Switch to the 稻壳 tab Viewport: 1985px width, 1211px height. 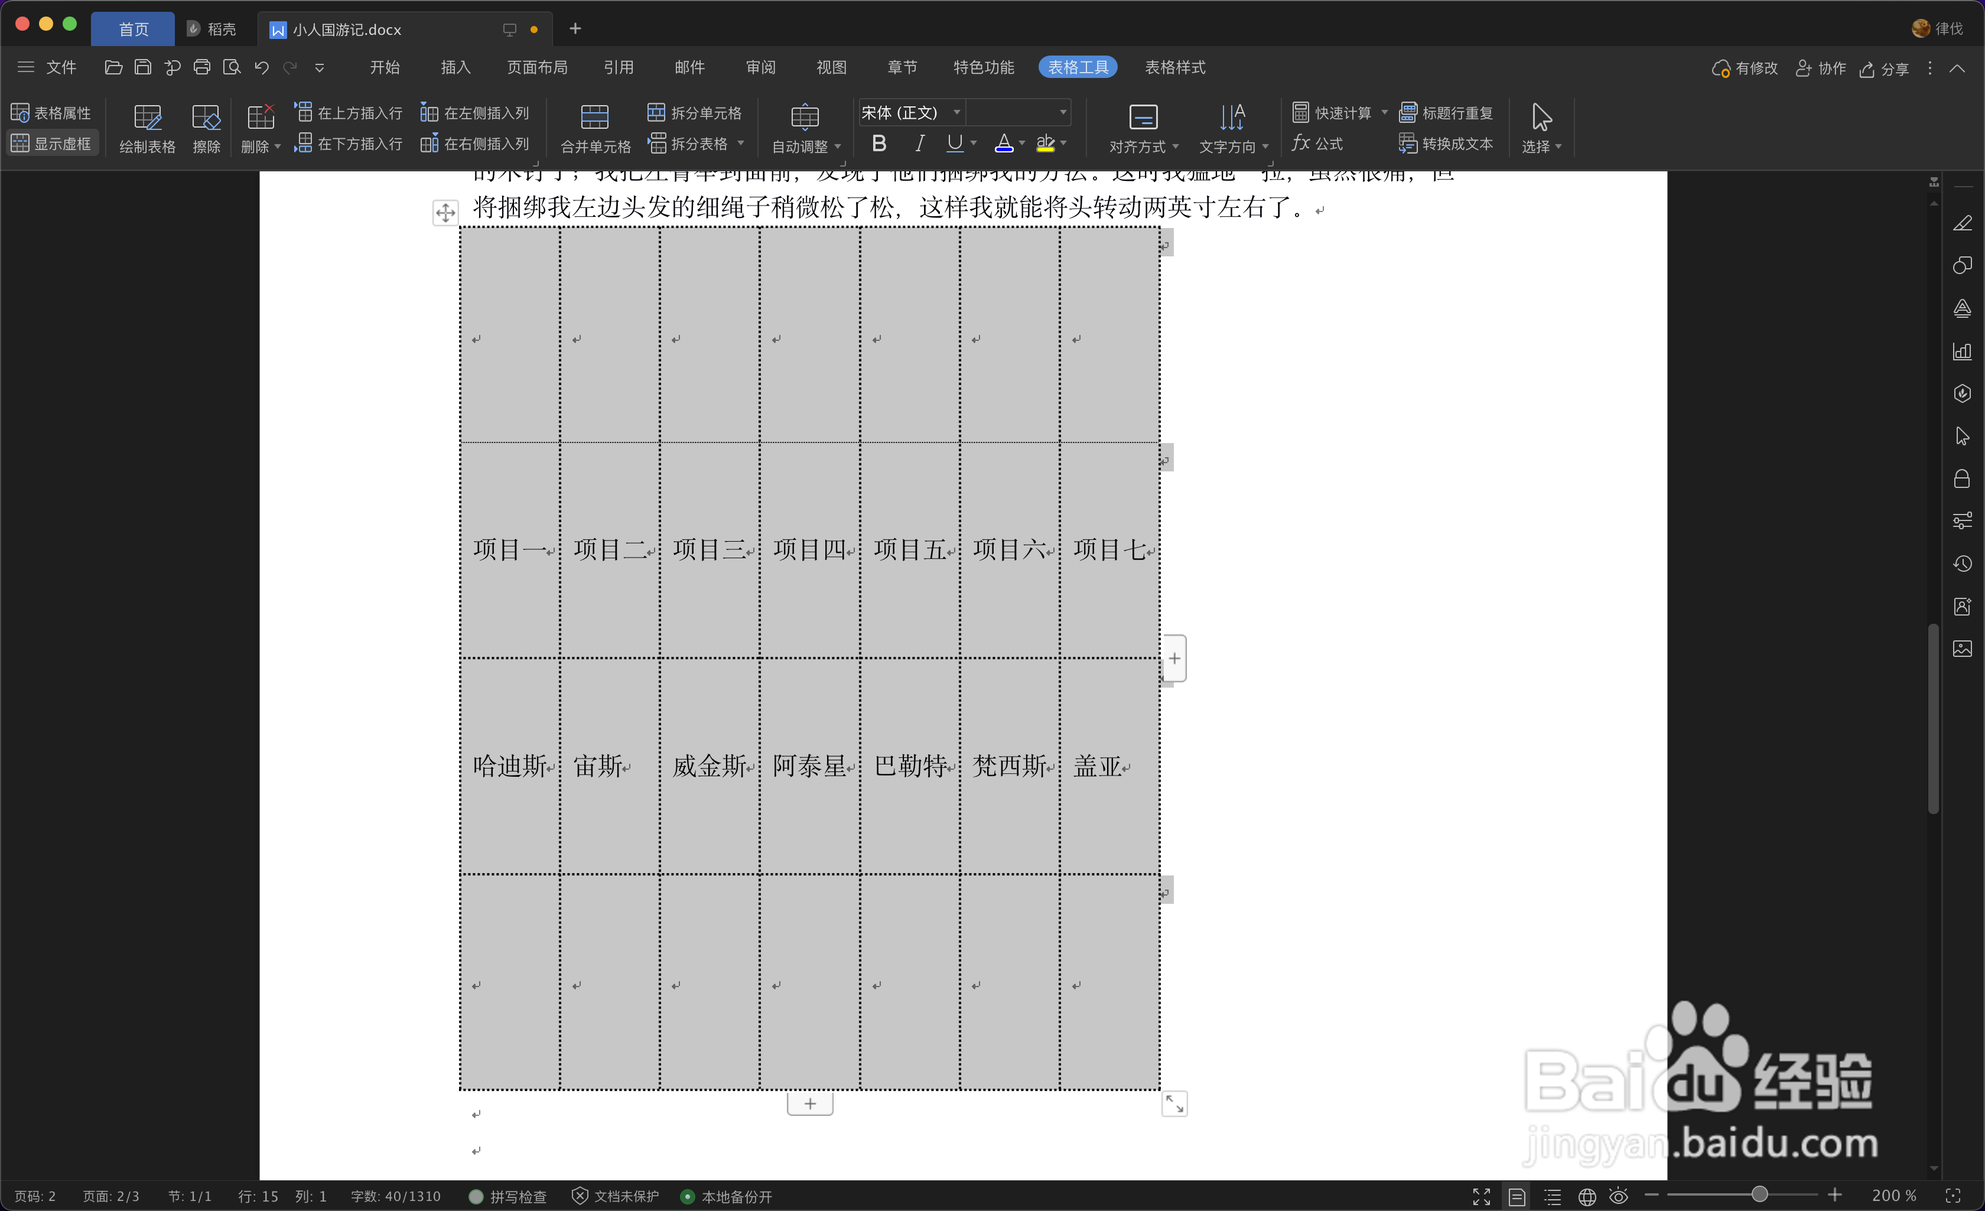(212, 29)
